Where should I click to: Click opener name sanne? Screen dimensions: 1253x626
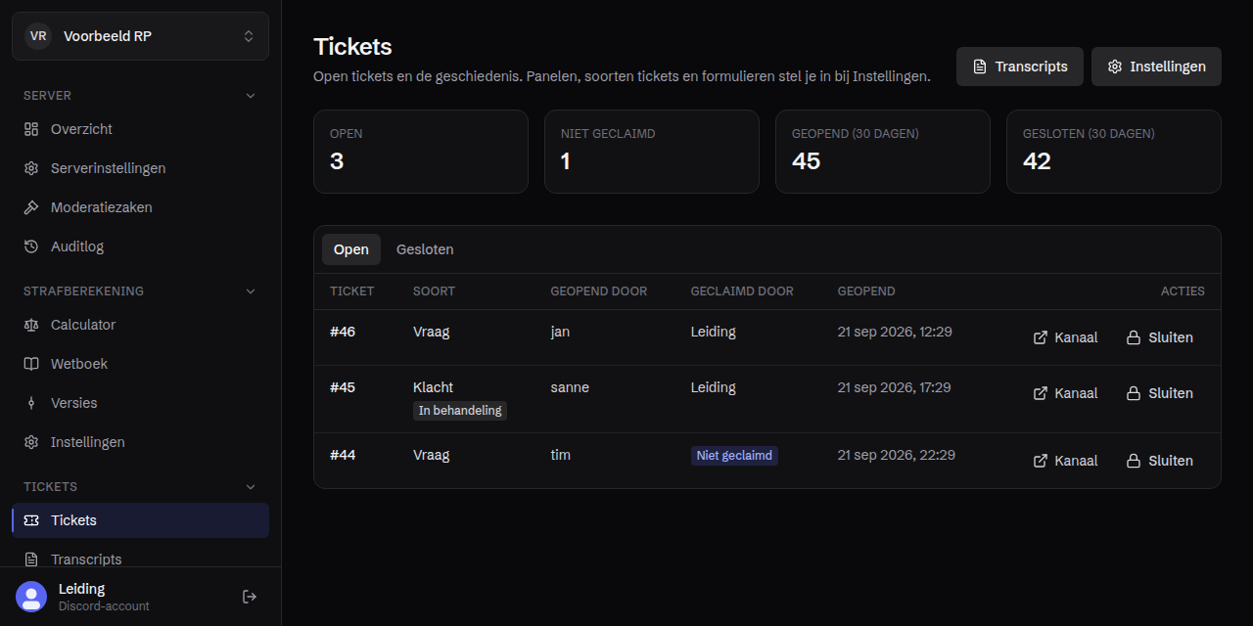570,387
